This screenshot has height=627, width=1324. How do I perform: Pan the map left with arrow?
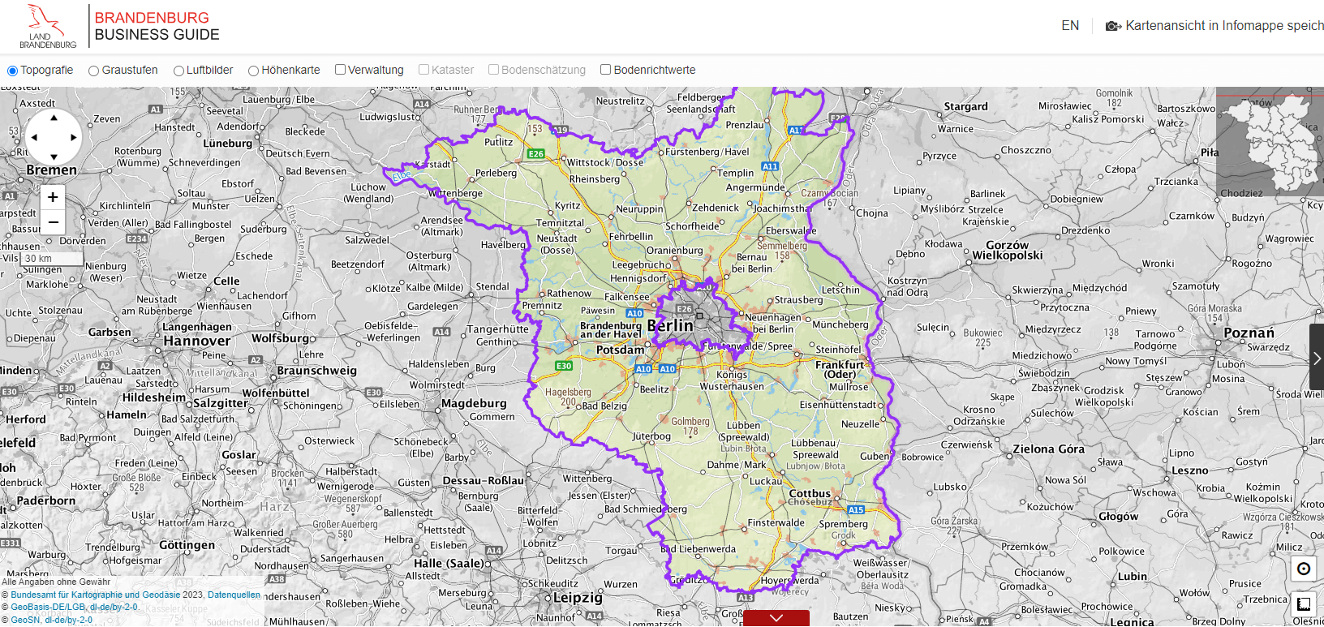(34, 138)
